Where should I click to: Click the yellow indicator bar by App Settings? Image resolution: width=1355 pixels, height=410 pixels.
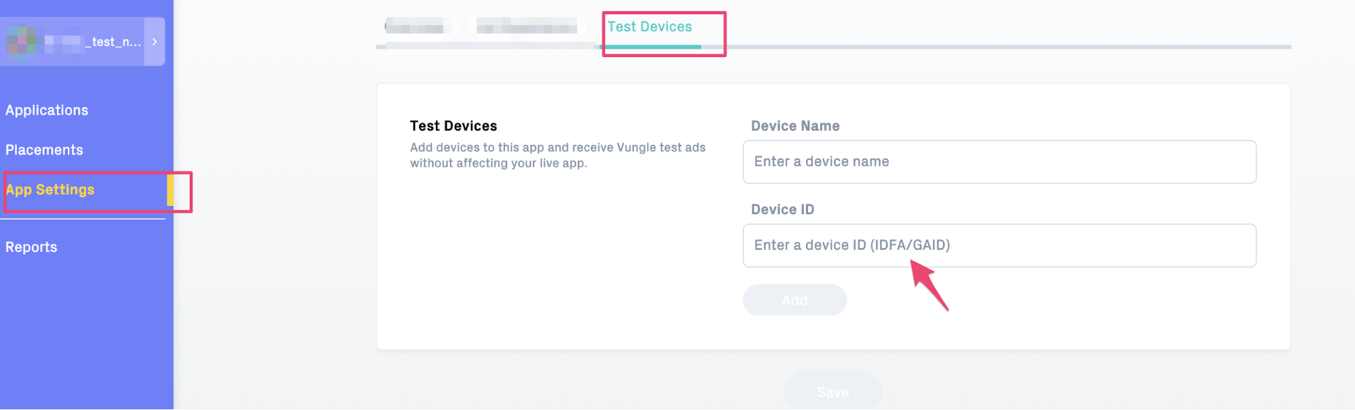(170, 190)
